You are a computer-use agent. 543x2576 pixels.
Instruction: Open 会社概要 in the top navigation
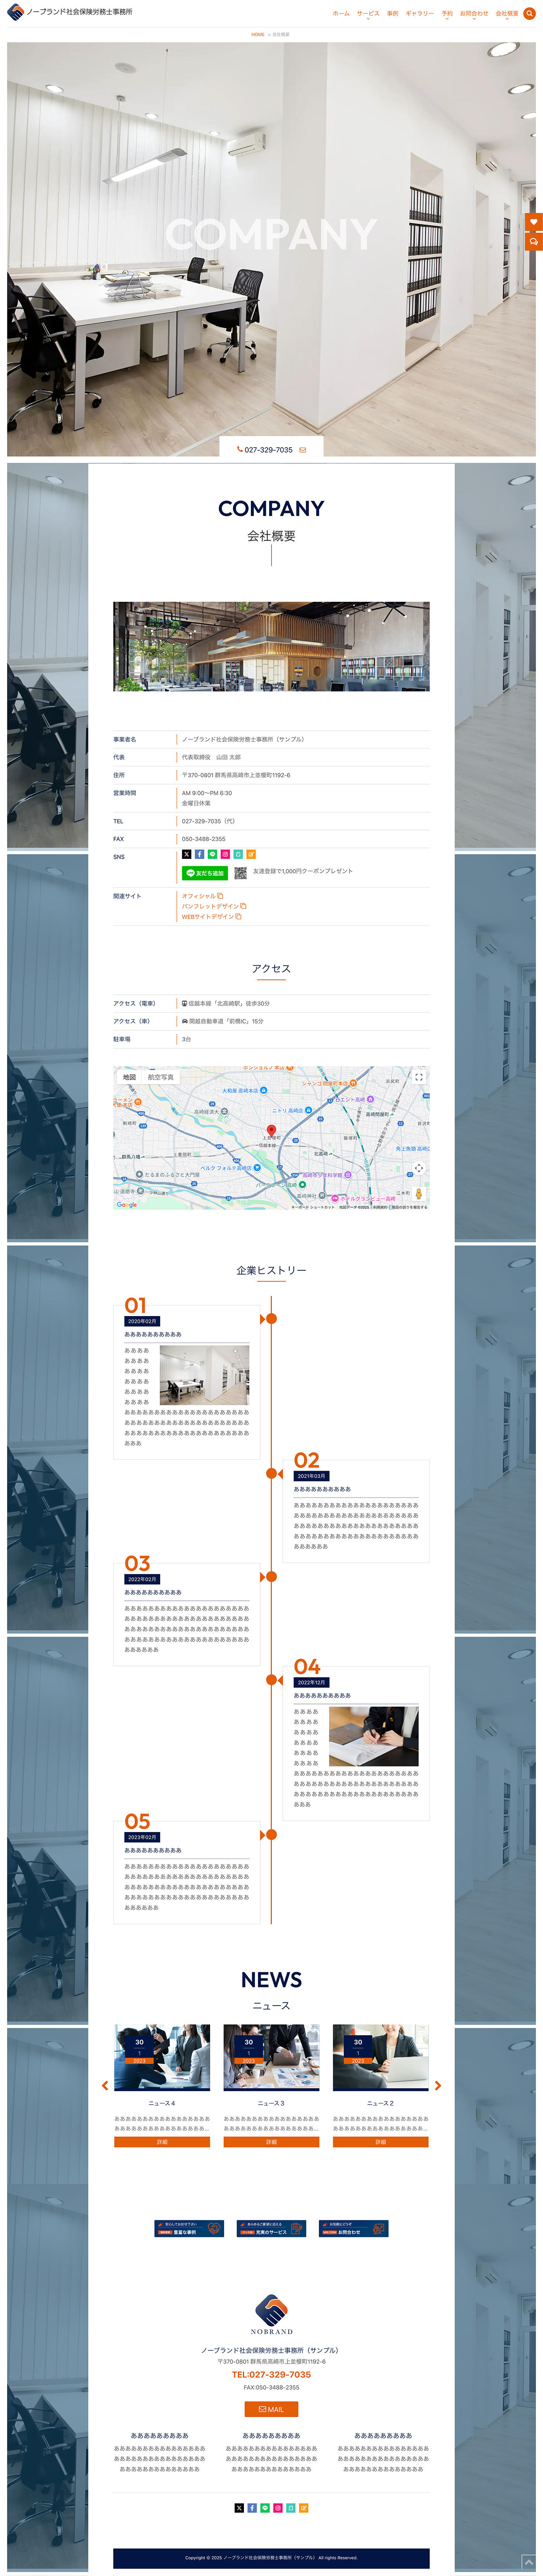point(507,14)
